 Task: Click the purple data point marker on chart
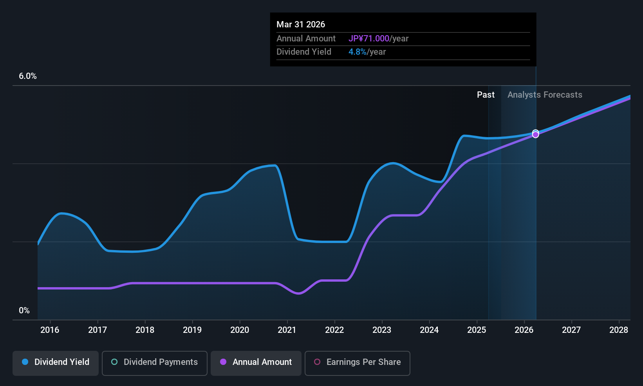[535, 135]
